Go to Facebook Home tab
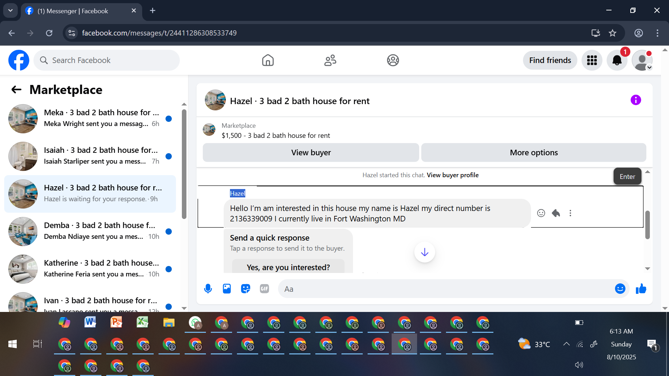This screenshot has height=376, width=669. pos(268,61)
